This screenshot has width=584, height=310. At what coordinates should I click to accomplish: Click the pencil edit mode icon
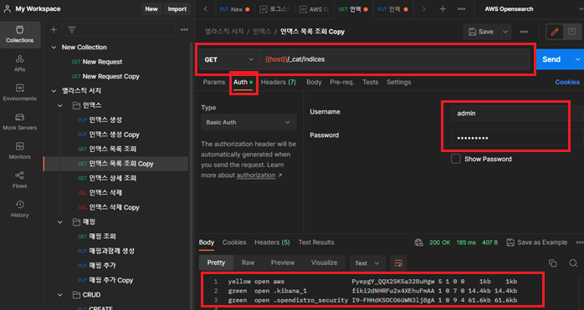(555, 32)
